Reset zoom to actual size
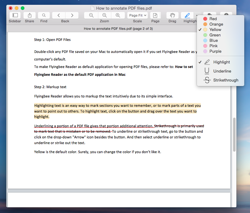Screen dimensions: 250x213 pyautogui.click(x=104, y=15)
